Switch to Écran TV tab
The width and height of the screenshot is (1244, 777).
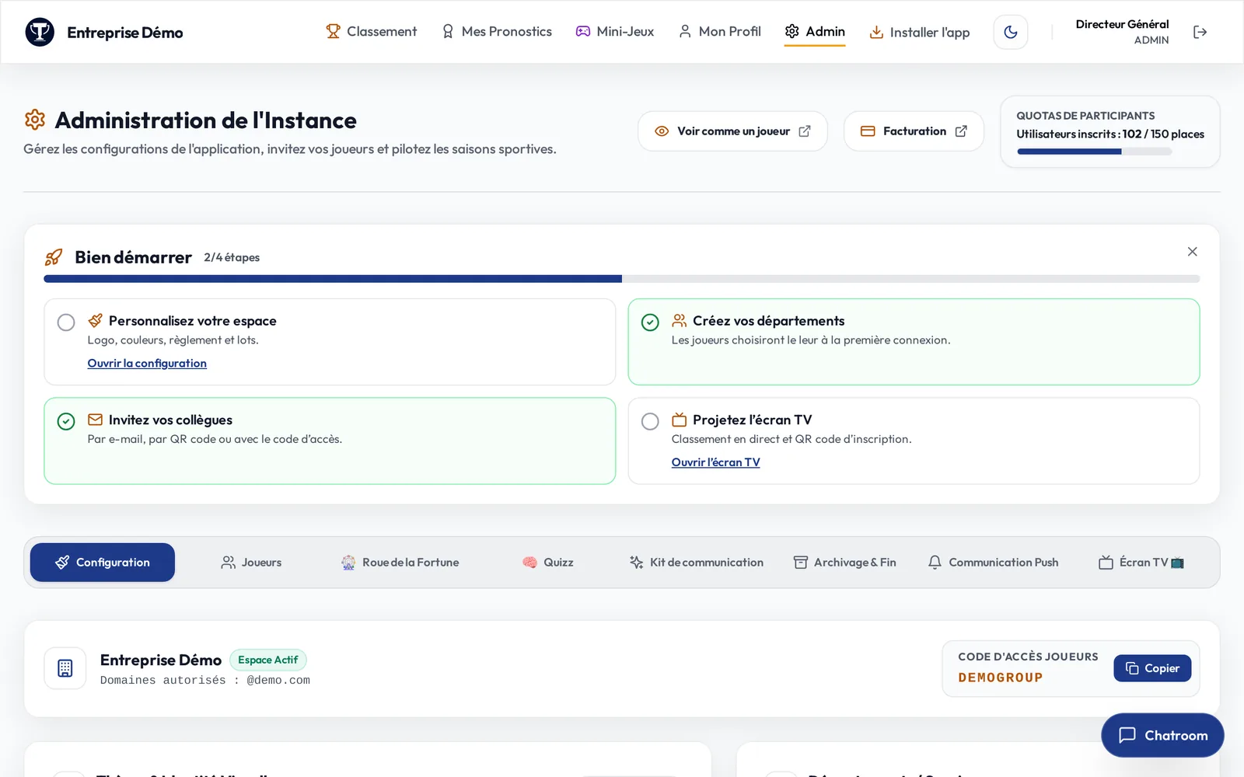(1141, 563)
